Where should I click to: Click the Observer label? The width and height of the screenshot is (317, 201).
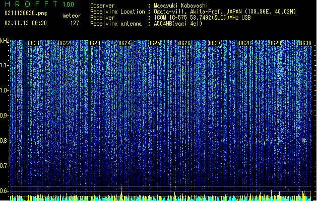coord(102,6)
